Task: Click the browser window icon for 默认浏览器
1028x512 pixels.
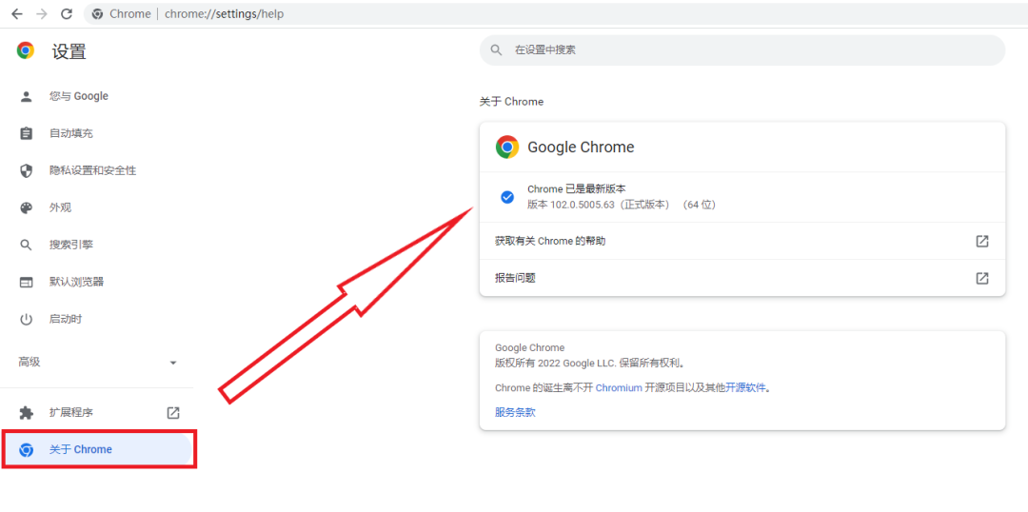Action: [26, 283]
